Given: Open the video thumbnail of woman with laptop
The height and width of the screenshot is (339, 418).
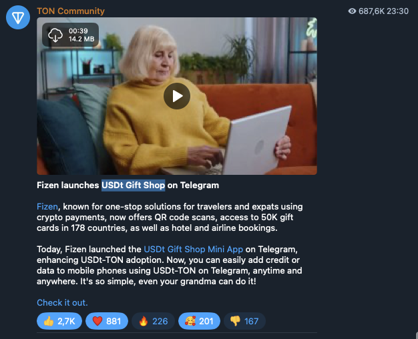Looking at the screenshot, I should 177,96.
